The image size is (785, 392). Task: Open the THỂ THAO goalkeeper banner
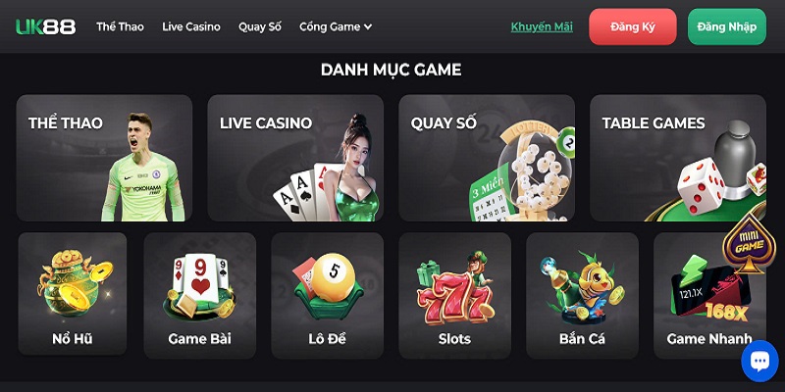(104, 158)
